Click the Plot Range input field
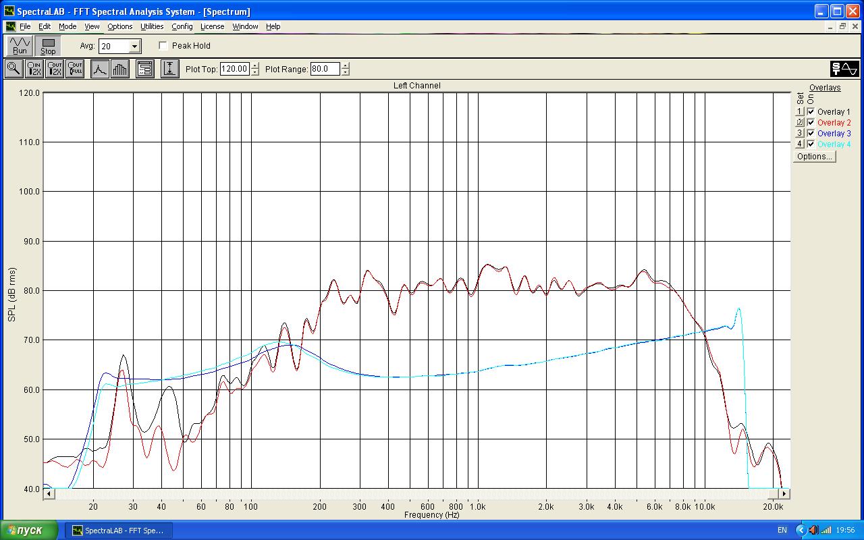The image size is (864, 540). click(325, 69)
